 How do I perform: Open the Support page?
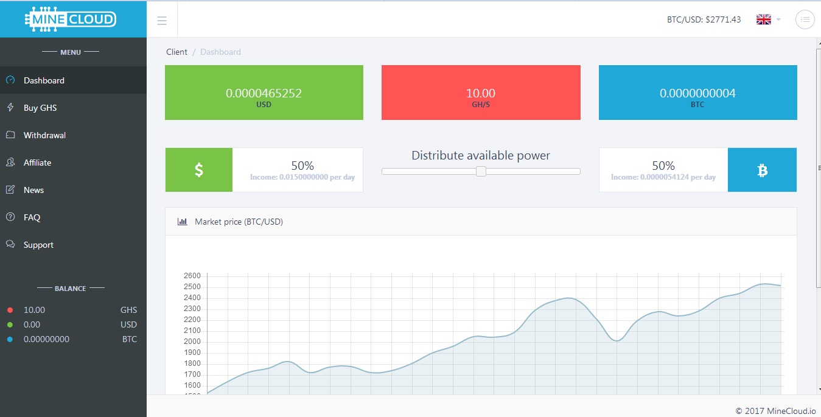coord(73,245)
